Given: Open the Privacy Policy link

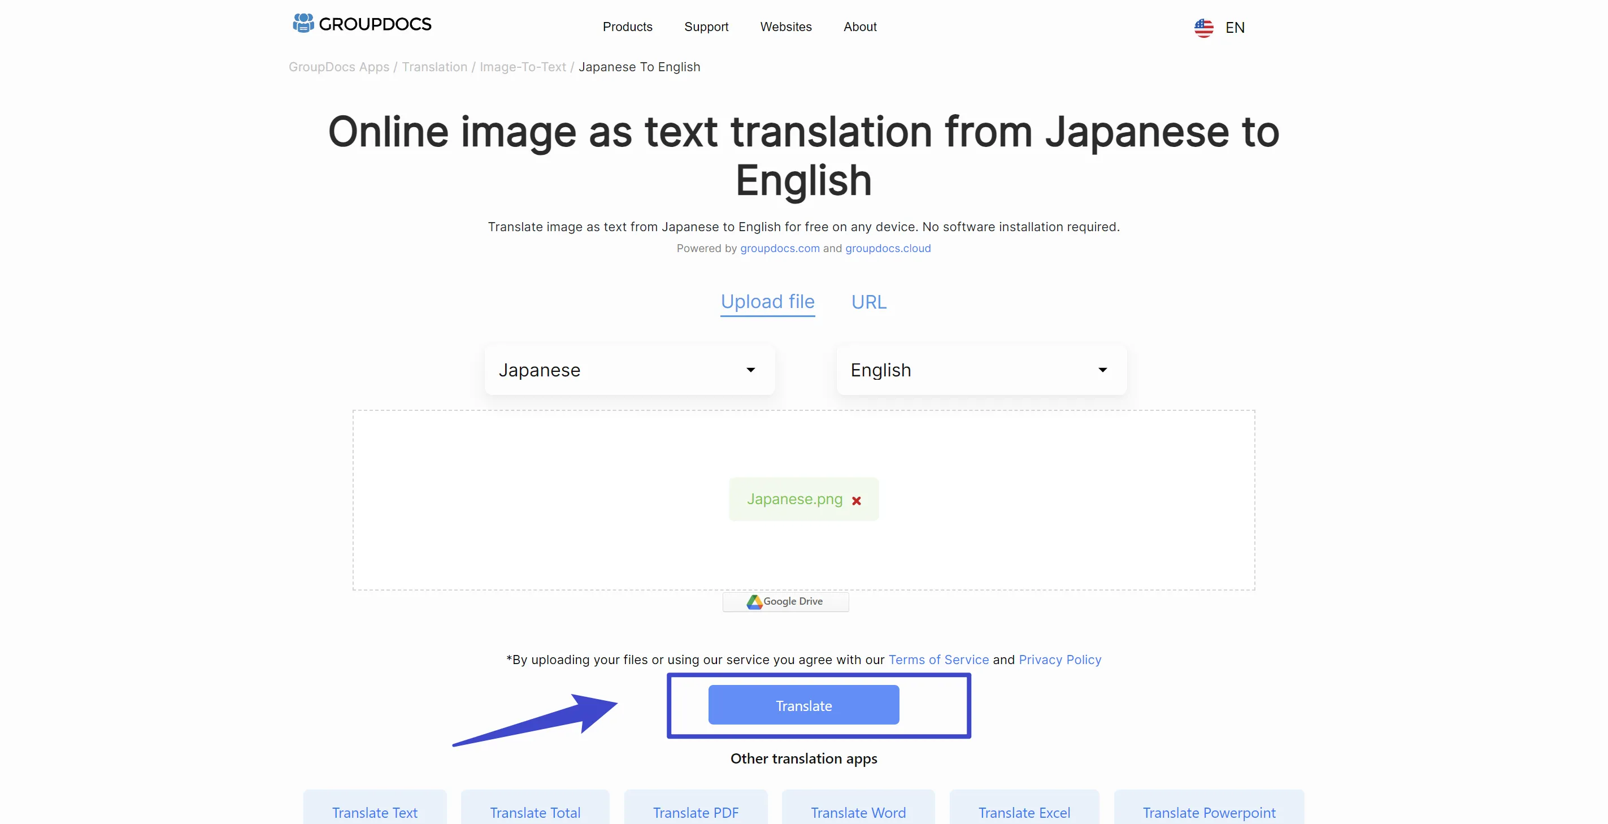Looking at the screenshot, I should (1060, 659).
